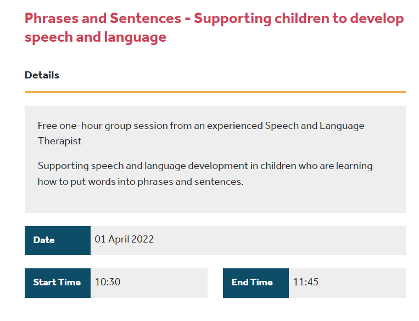Click the empty area right of date value
The image size is (419, 321).
280,240
